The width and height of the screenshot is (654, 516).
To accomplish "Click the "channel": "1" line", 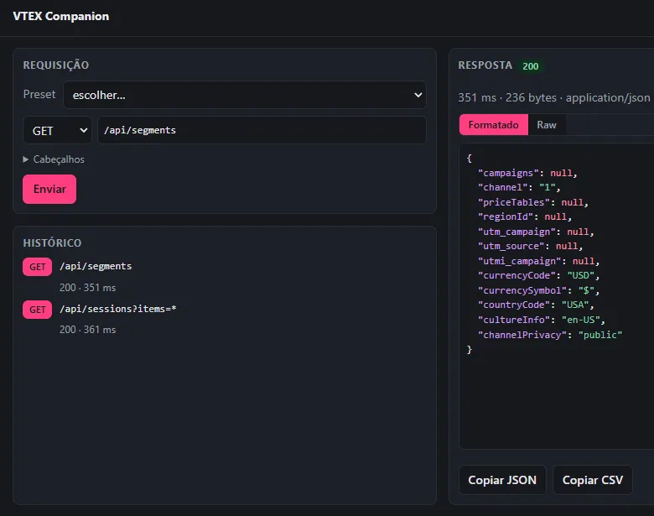I will pos(519,187).
